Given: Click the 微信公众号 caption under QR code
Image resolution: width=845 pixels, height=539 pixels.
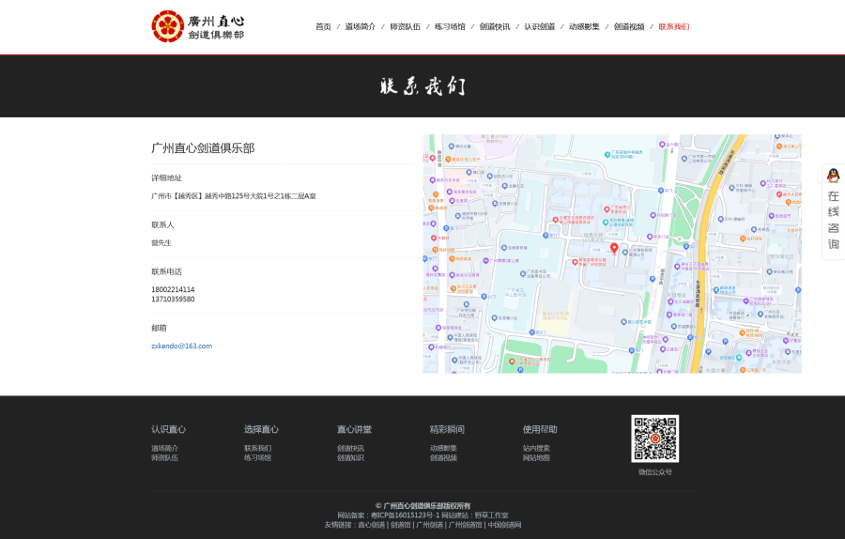Looking at the screenshot, I should (x=654, y=472).
